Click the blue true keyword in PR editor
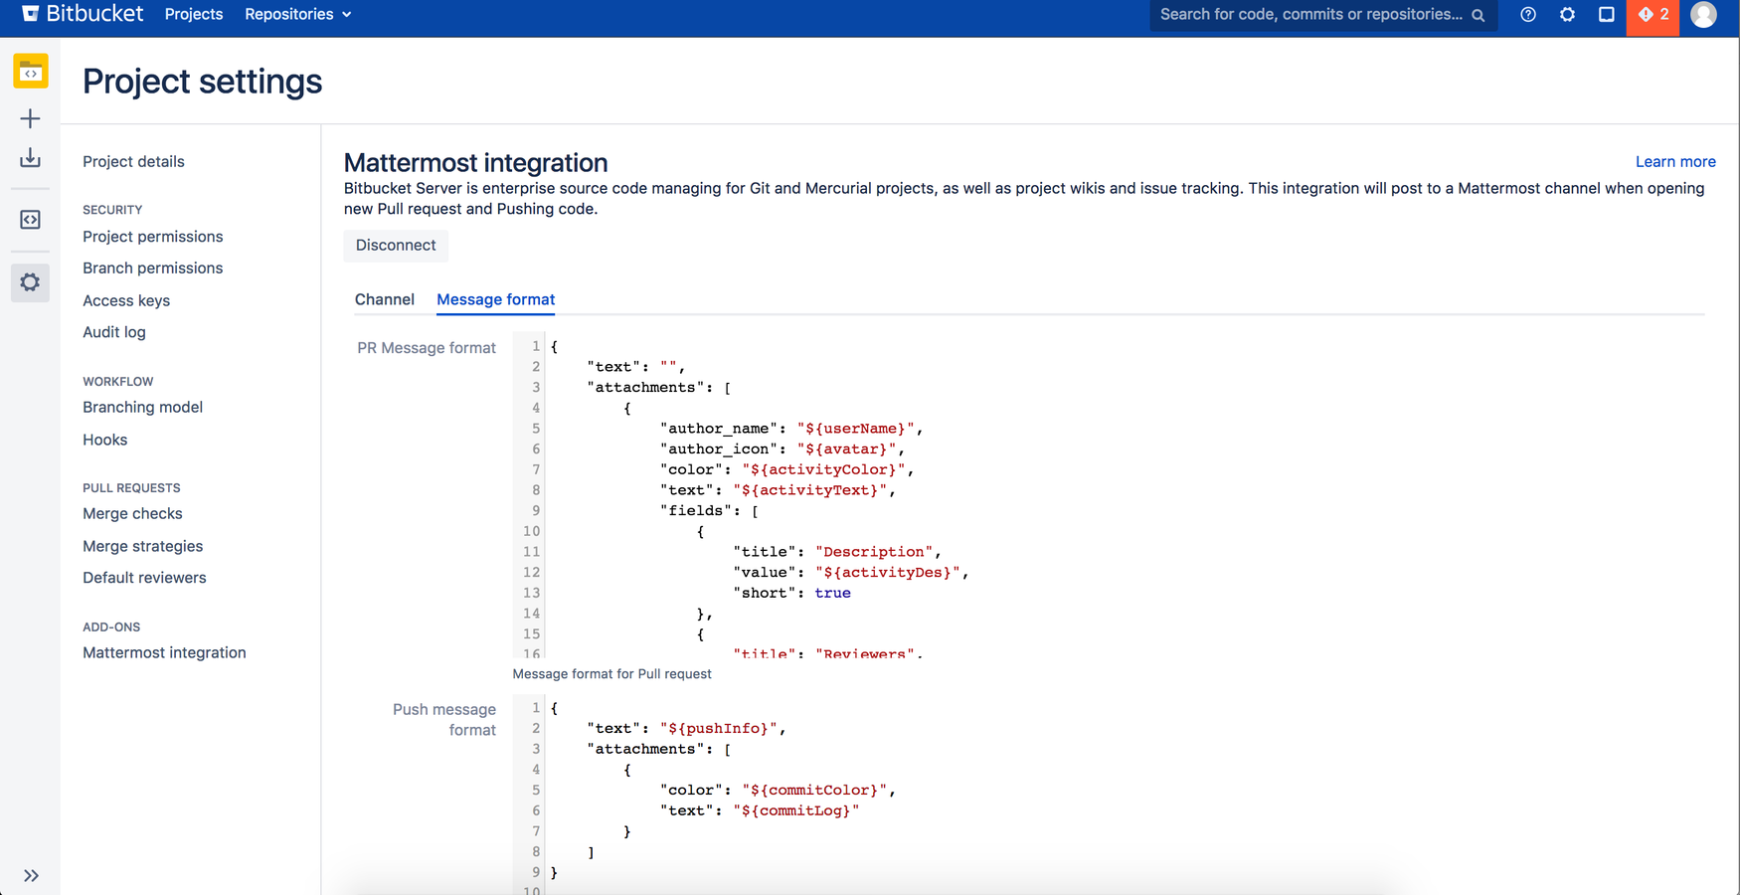The height and width of the screenshot is (895, 1740). pyautogui.click(x=832, y=593)
